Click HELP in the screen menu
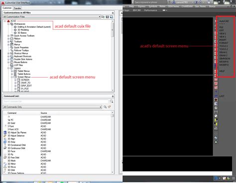236x183 pixels. coord(222,71)
